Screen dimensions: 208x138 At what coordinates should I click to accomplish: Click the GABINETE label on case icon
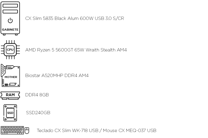10,30
